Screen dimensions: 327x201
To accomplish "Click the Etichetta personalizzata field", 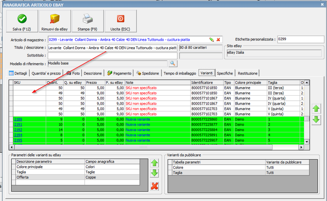I will click(x=301, y=39).
